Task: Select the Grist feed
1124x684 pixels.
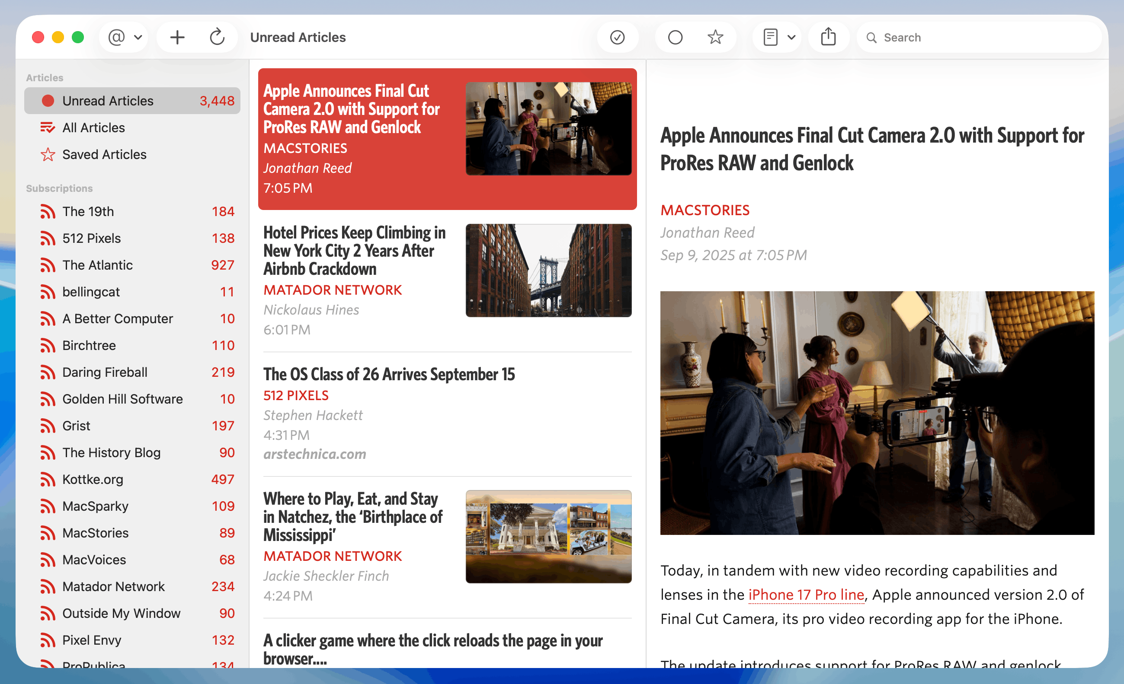Action: tap(132, 426)
